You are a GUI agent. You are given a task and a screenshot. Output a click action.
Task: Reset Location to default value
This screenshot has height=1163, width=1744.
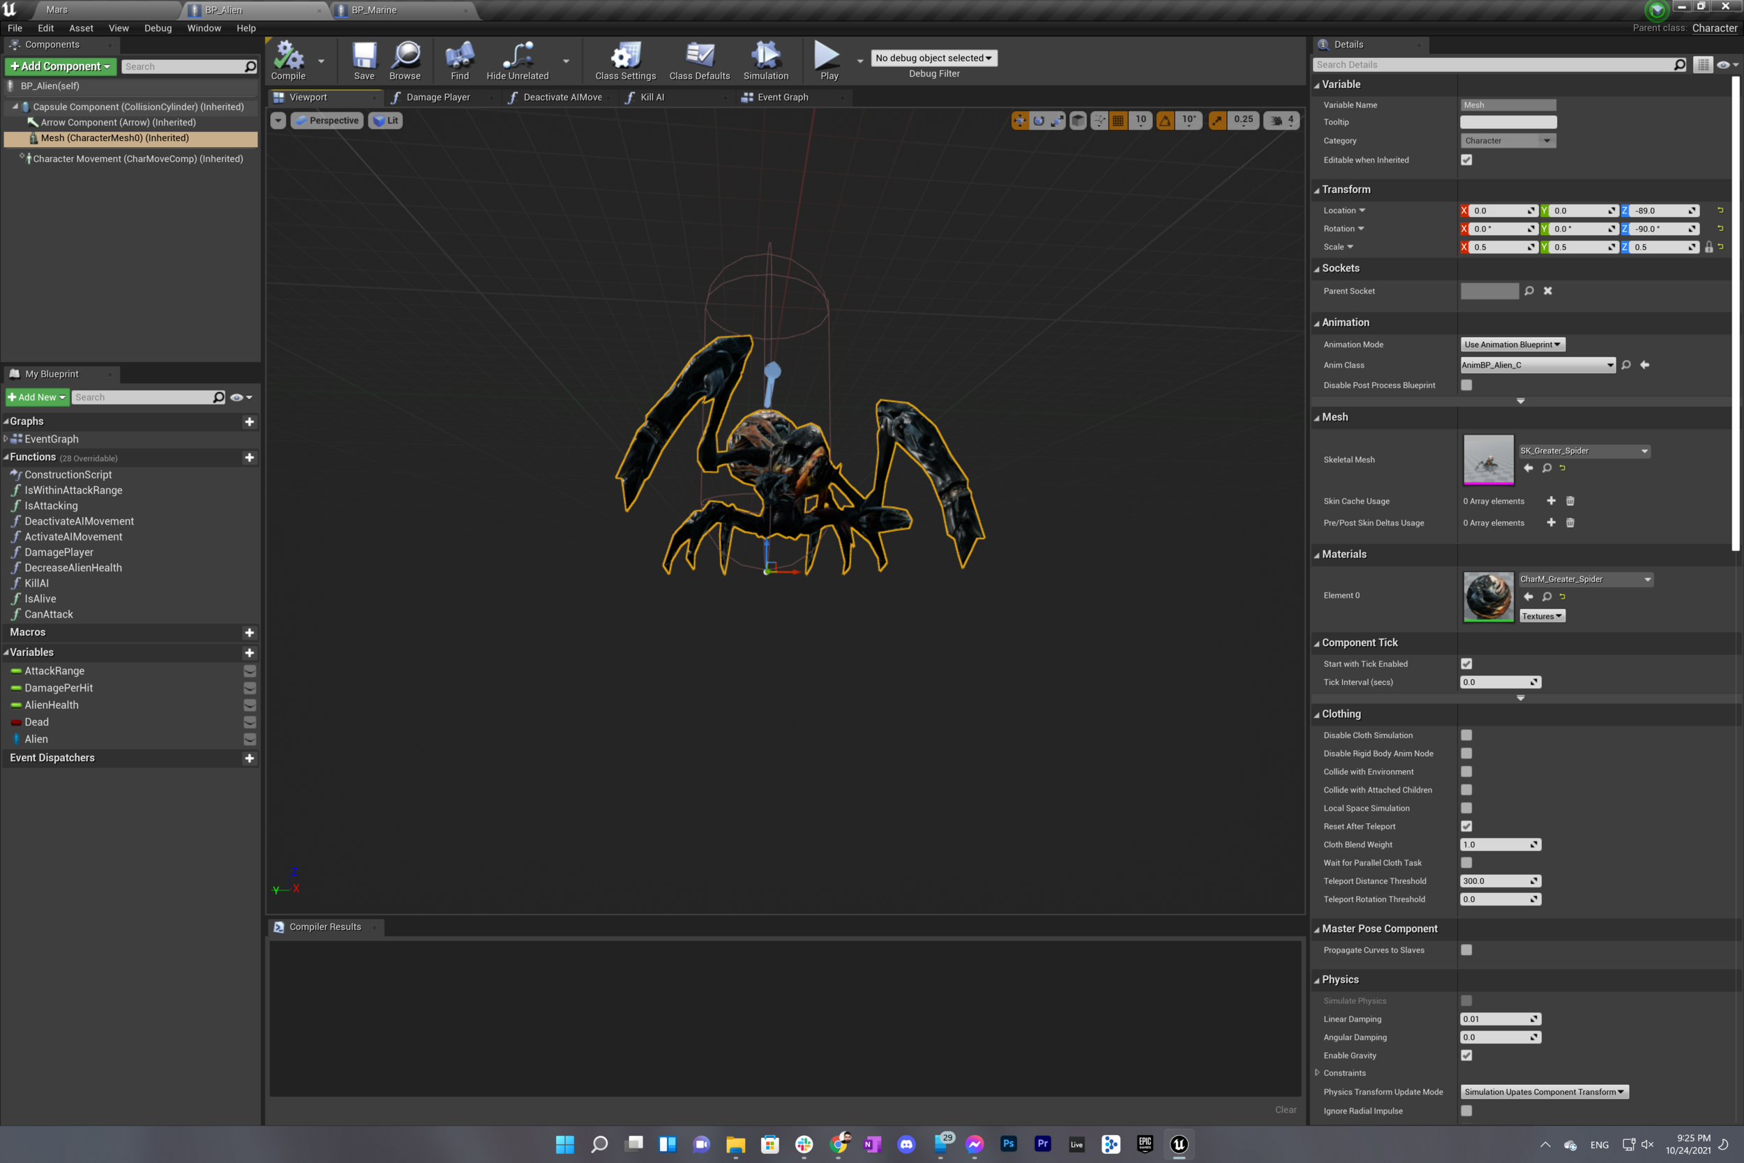1720,211
